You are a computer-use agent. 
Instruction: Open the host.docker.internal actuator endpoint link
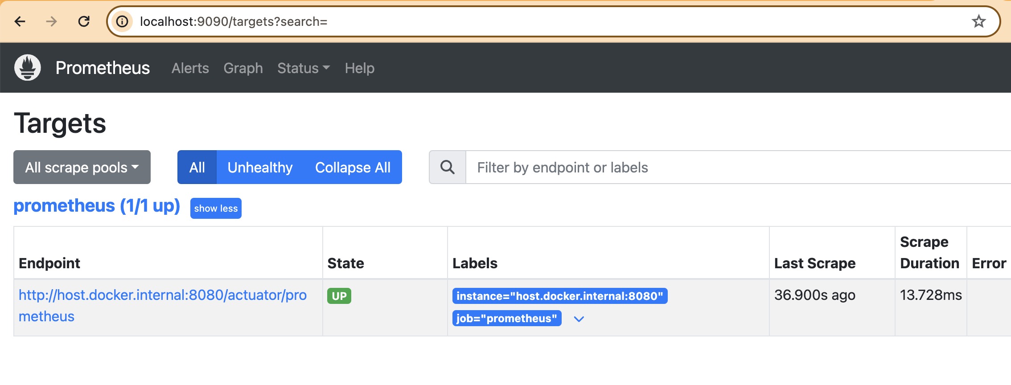[162, 295]
